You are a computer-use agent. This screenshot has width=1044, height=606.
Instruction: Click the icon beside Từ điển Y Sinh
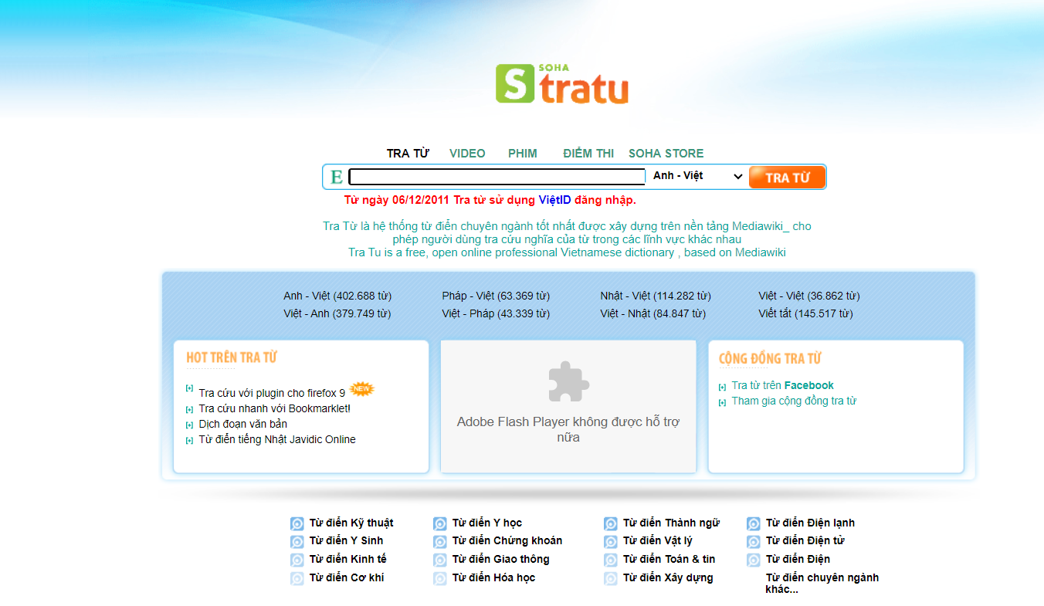(297, 541)
